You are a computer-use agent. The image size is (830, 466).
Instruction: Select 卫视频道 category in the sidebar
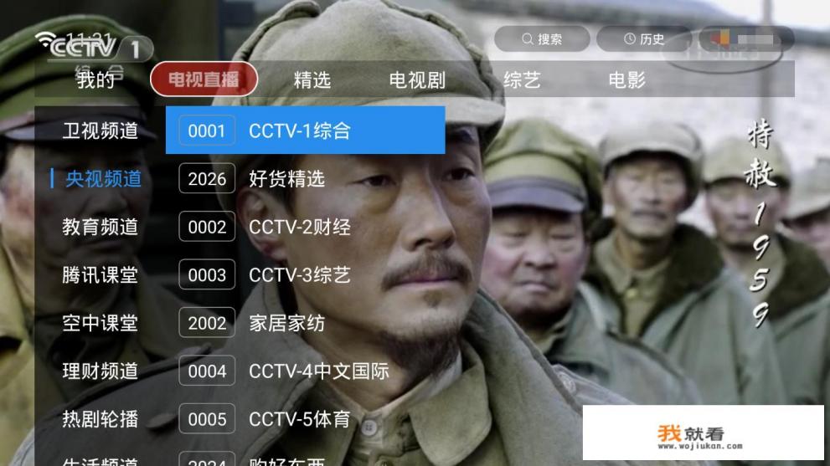[x=100, y=131]
